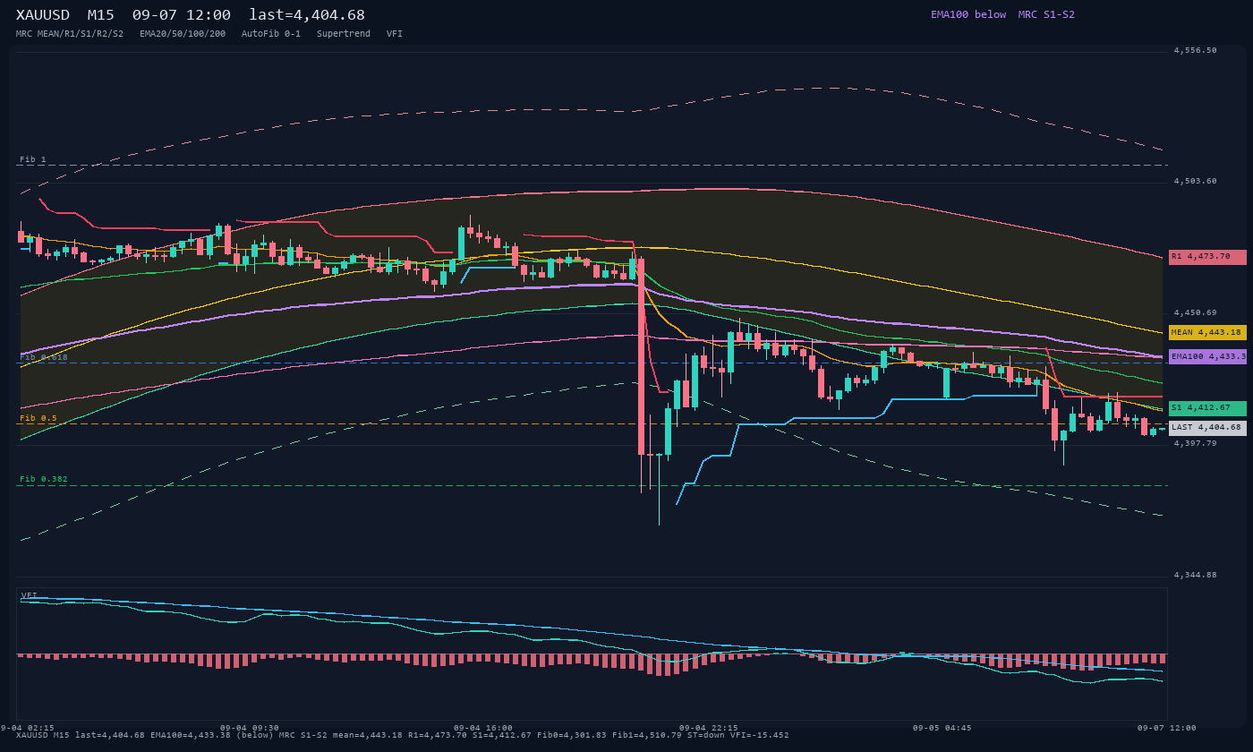Select the Fib 0.618 level label
The image size is (1253, 752).
point(44,356)
